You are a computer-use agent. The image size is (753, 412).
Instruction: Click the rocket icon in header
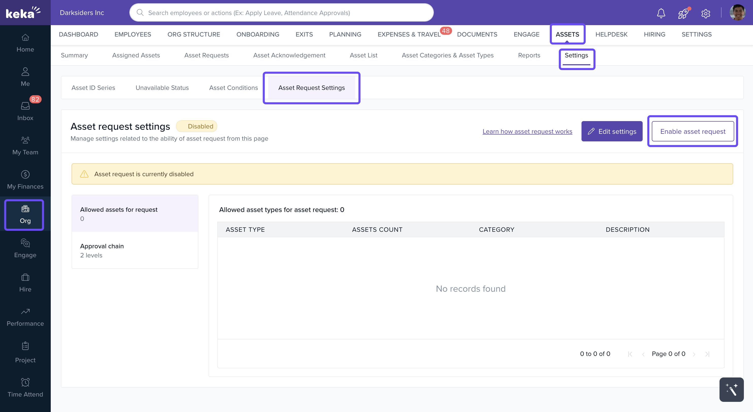click(x=683, y=13)
